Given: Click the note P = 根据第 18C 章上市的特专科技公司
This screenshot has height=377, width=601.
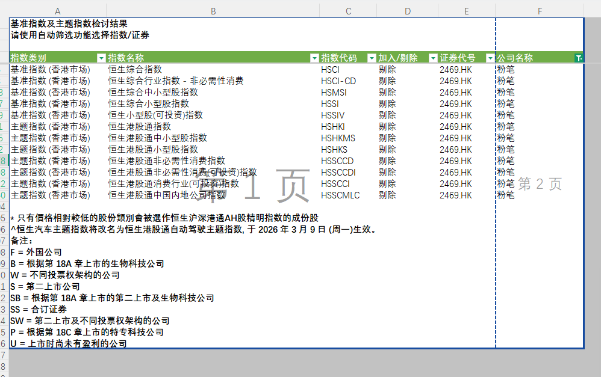Looking at the screenshot, I should coord(87,333).
